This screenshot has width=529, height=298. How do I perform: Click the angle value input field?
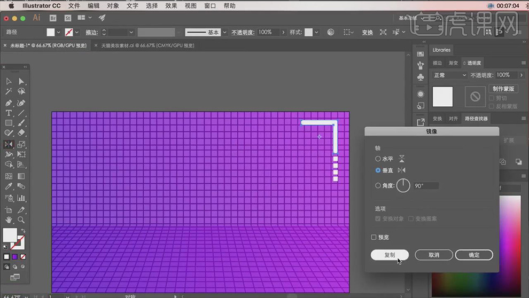[x=426, y=186]
